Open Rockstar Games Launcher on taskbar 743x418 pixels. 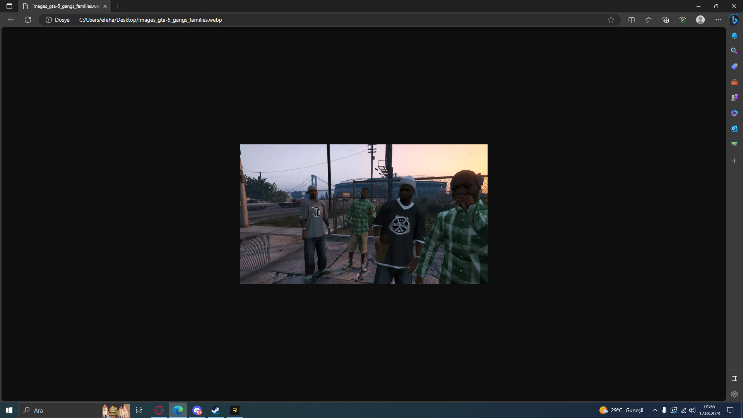[x=235, y=410]
